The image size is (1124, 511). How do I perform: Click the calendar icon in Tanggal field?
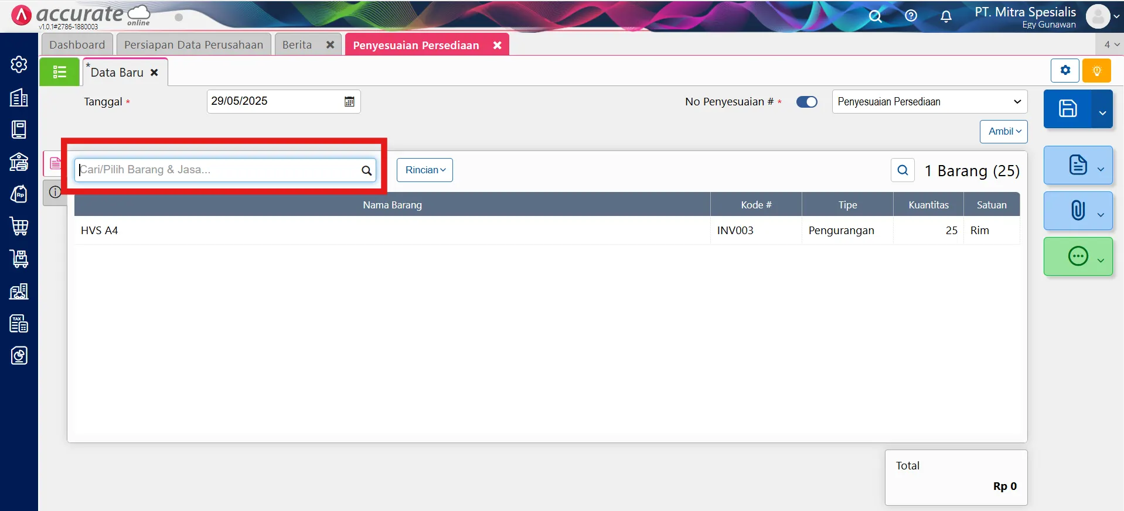point(349,102)
